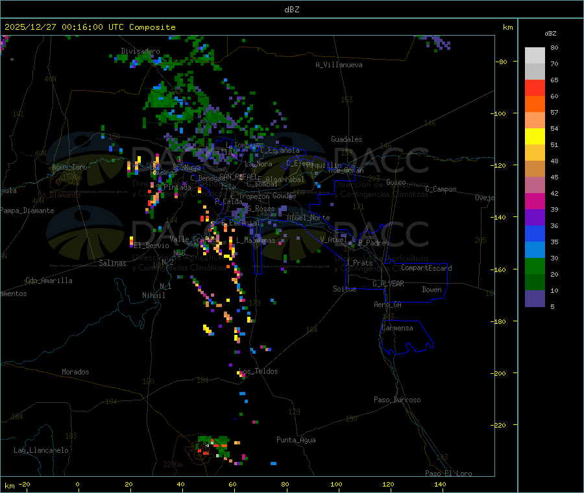Click the '100' tick on the horizontal km axis
584x493 pixels.
pos(336,484)
